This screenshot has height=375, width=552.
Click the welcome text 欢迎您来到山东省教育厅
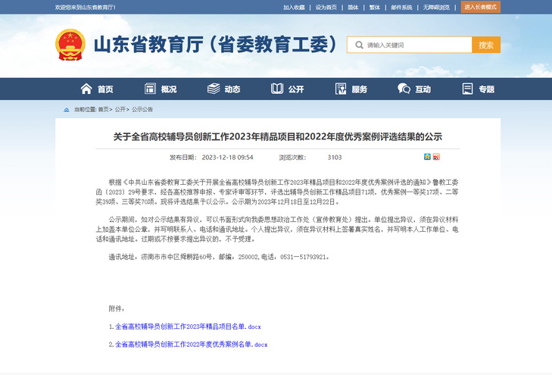[x=86, y=8]
